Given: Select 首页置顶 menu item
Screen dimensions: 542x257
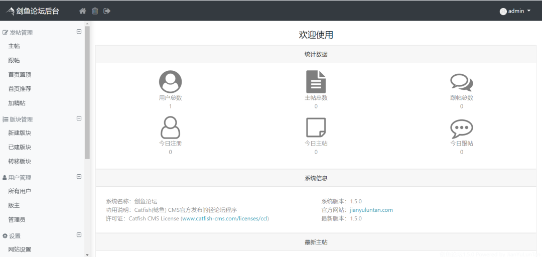Looking at the screenshot, I should coord(20,75).
